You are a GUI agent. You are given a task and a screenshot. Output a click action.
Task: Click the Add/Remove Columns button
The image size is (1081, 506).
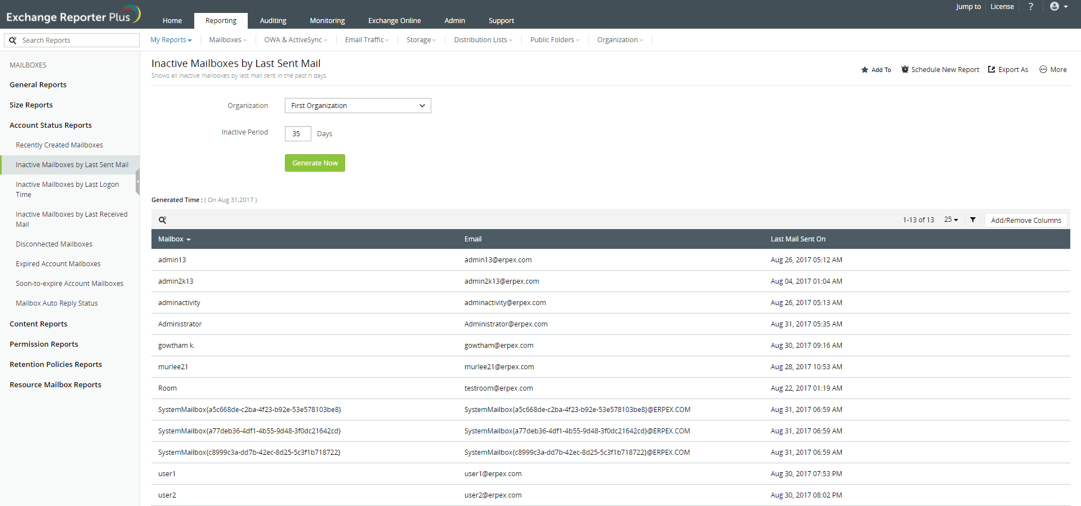pos(1025,221)
